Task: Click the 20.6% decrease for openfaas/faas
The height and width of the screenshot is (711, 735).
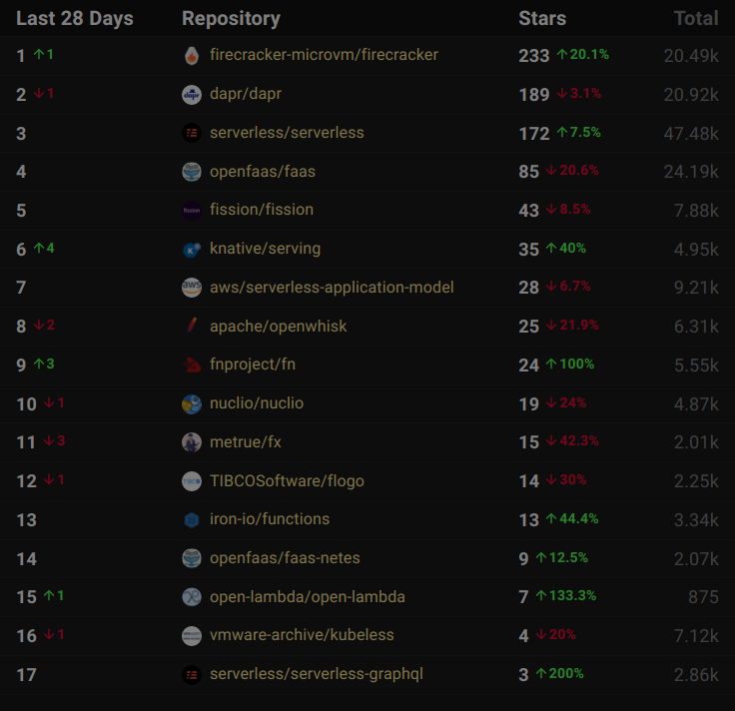Action: 572,171
